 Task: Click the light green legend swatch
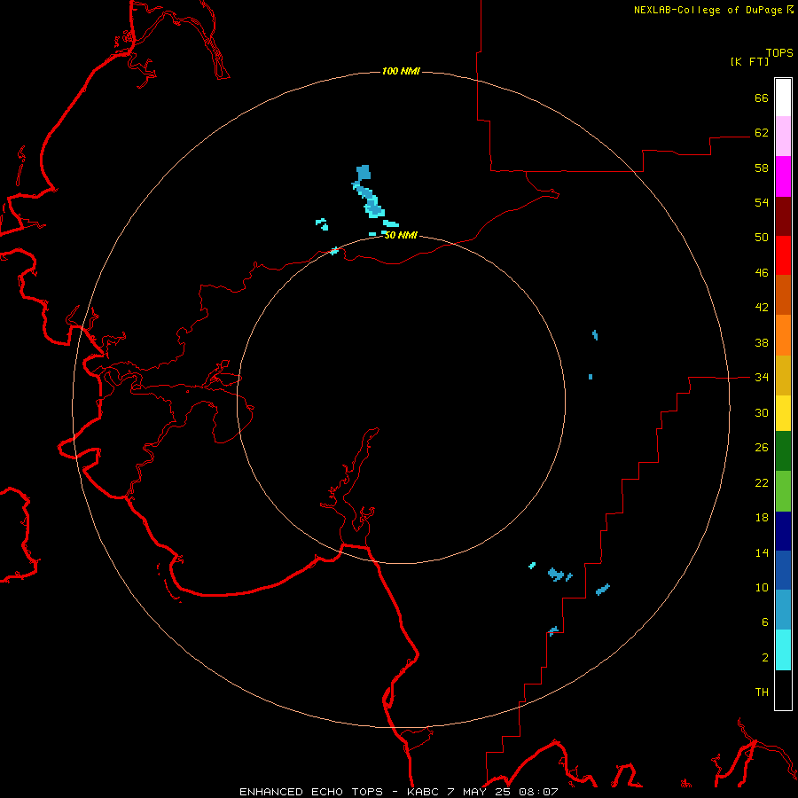783,491
